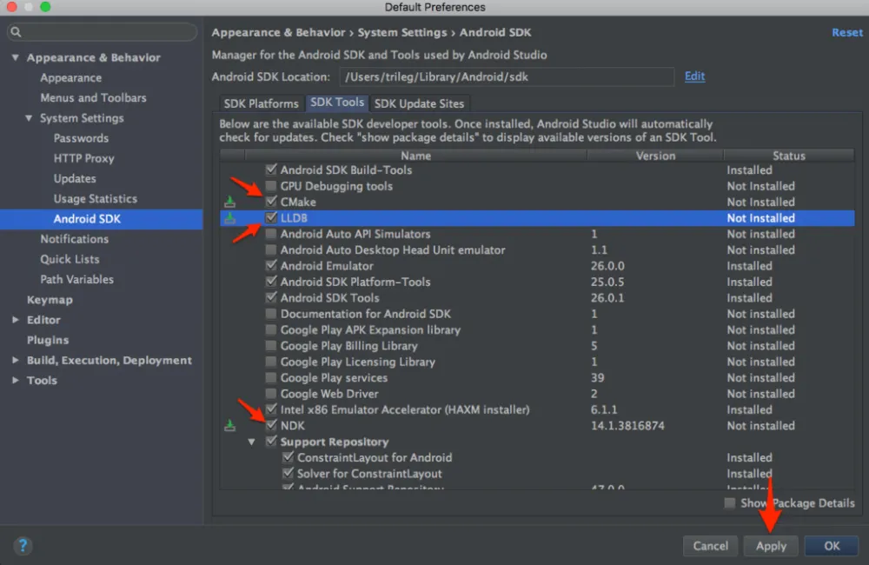
Task: Collapse the Support Repository tree node
Action: click(x=252, y=442)
